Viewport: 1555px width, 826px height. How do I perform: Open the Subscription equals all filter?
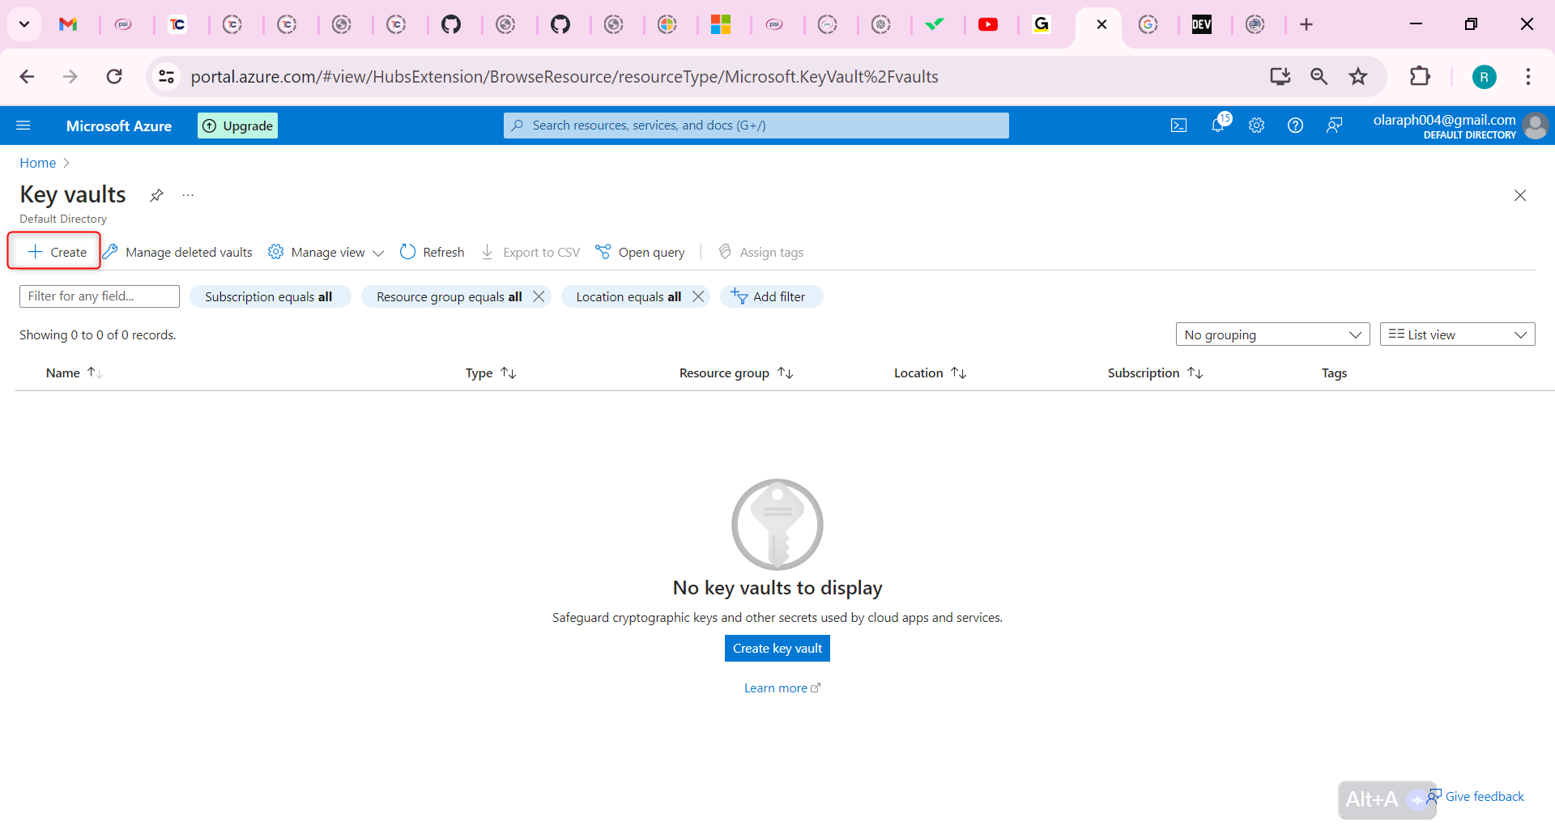click(269, 296)
